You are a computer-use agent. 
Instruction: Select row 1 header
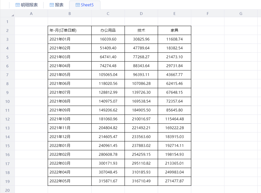[7, 22]
